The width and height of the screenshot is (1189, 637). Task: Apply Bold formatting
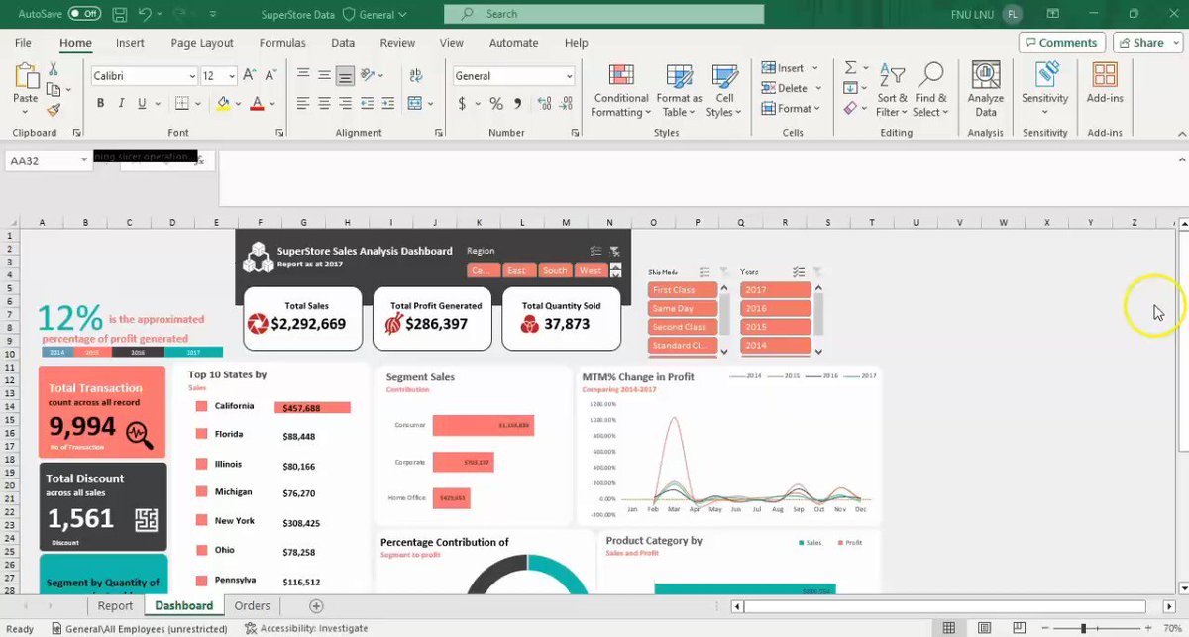100,104
